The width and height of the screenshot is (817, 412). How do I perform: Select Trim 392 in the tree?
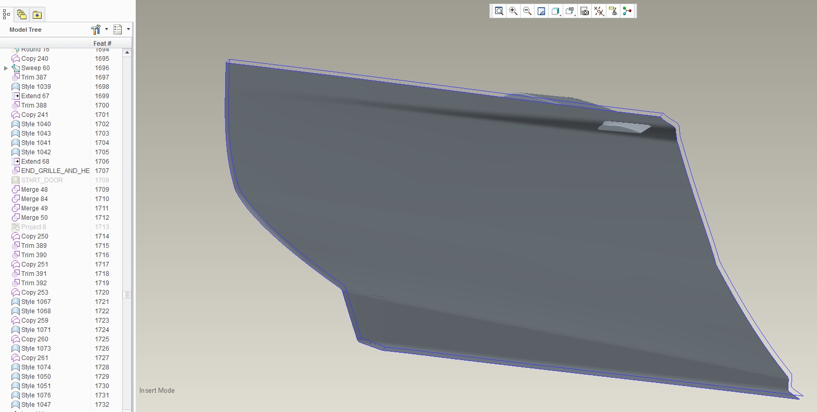click(x=34, y=283)
